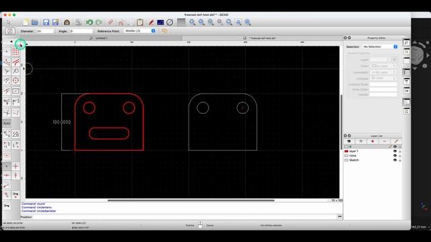Click the red pencil icon in toolbar
The height and width of the screenshot is (242, 431).
point(151,22)
